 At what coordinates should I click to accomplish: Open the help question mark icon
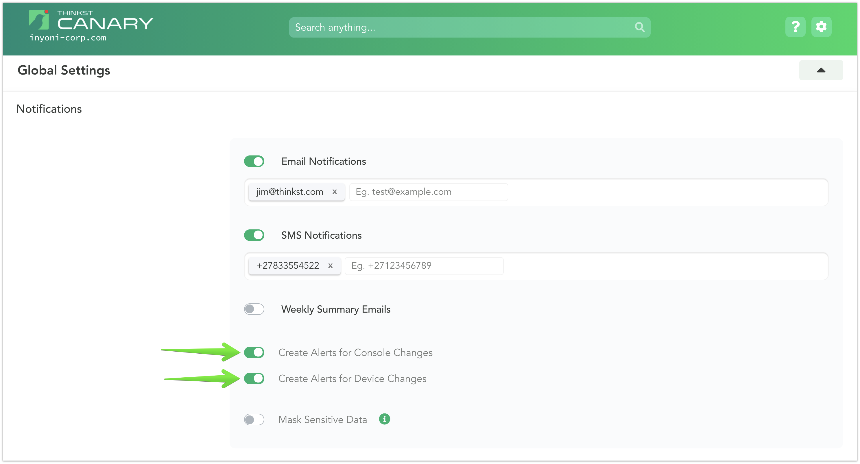point(795,27)
